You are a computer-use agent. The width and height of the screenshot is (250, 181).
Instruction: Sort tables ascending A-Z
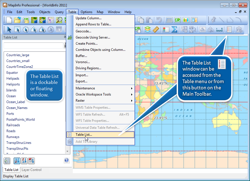pyautogui.click(x=17, y=161)
